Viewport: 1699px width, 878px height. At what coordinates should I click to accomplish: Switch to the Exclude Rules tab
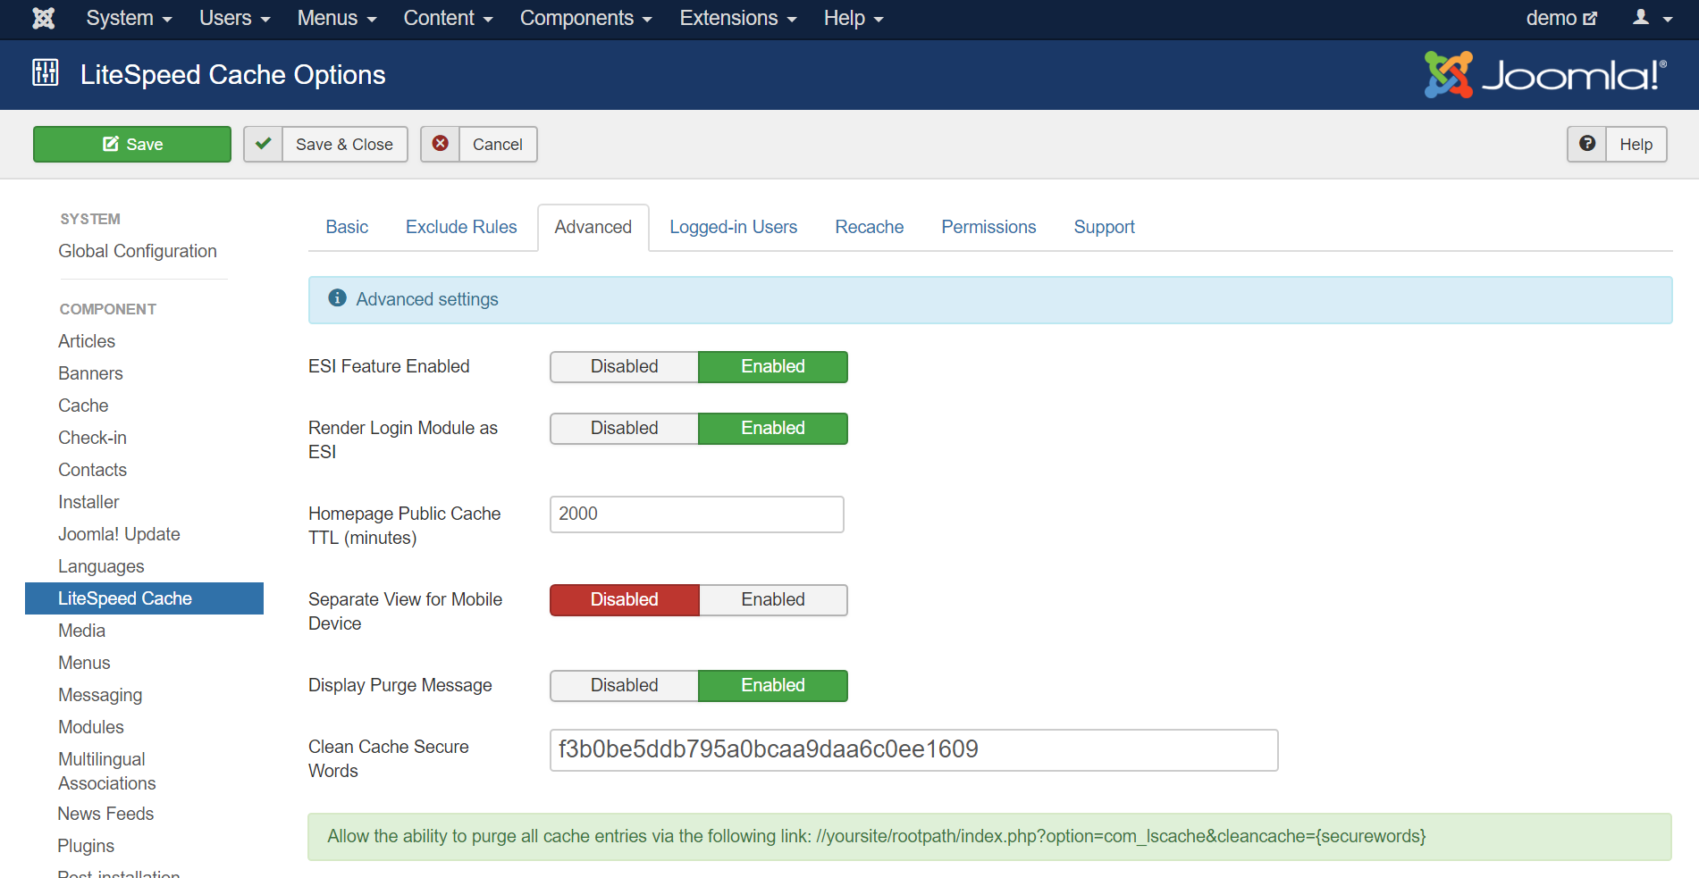pyautogui.click(x=461, y=227)
